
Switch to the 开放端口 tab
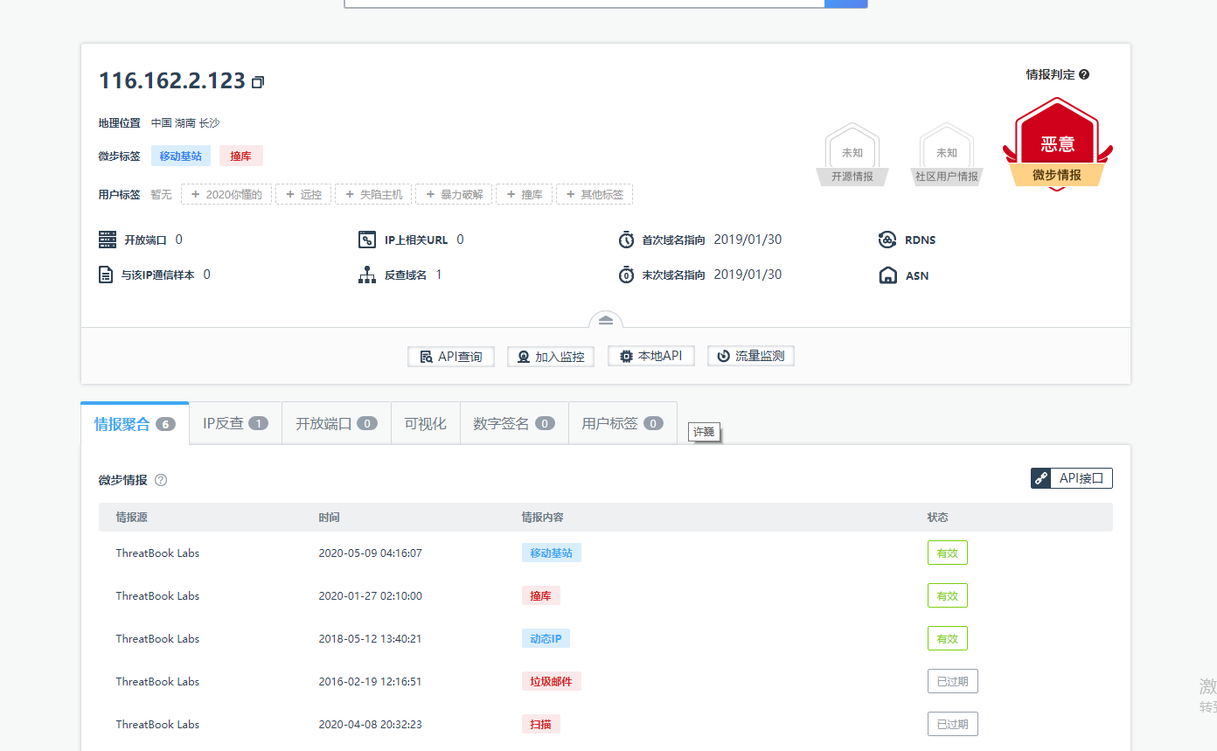[x=337, y=424]
